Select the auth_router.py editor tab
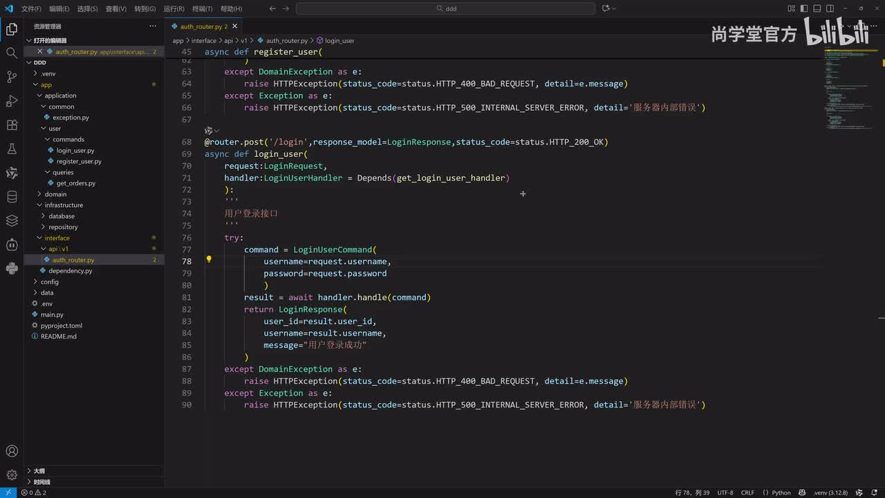Viewport: 885px width, 498px height. [201, 26]
